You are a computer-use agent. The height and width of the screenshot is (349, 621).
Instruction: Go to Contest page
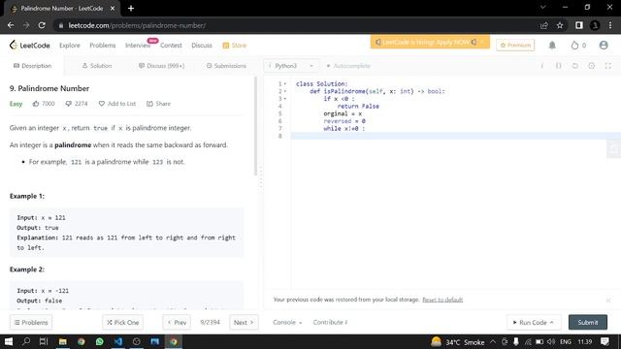point(171,46)
